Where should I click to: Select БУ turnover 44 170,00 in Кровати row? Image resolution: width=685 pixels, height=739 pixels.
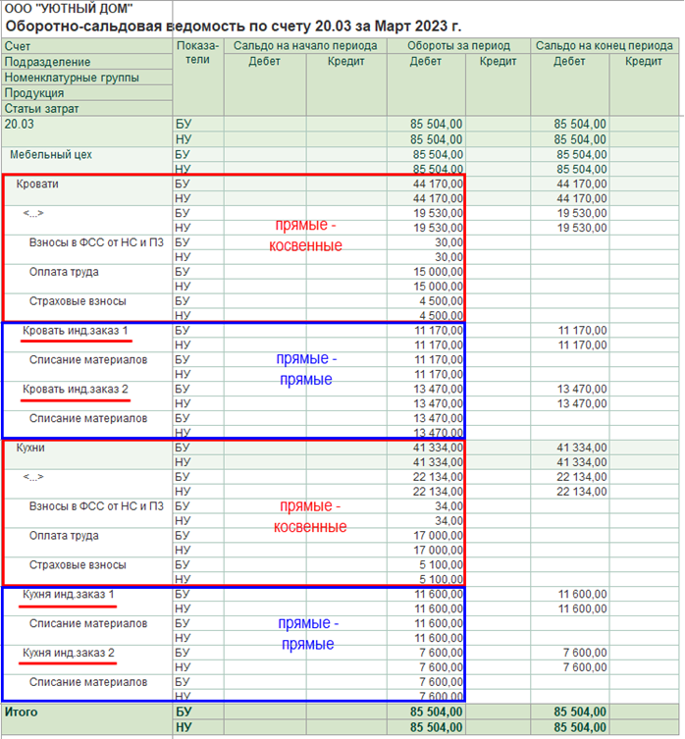(x=438, y=184)
